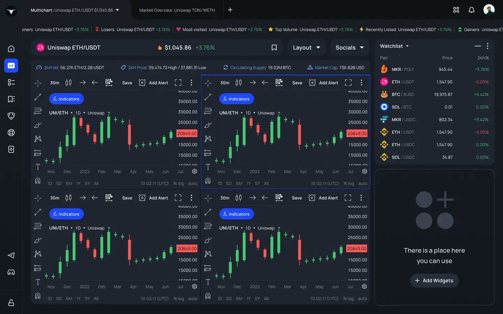
Task: Expand the Multichart tab dropdown arrow
Action: [117, 10]
